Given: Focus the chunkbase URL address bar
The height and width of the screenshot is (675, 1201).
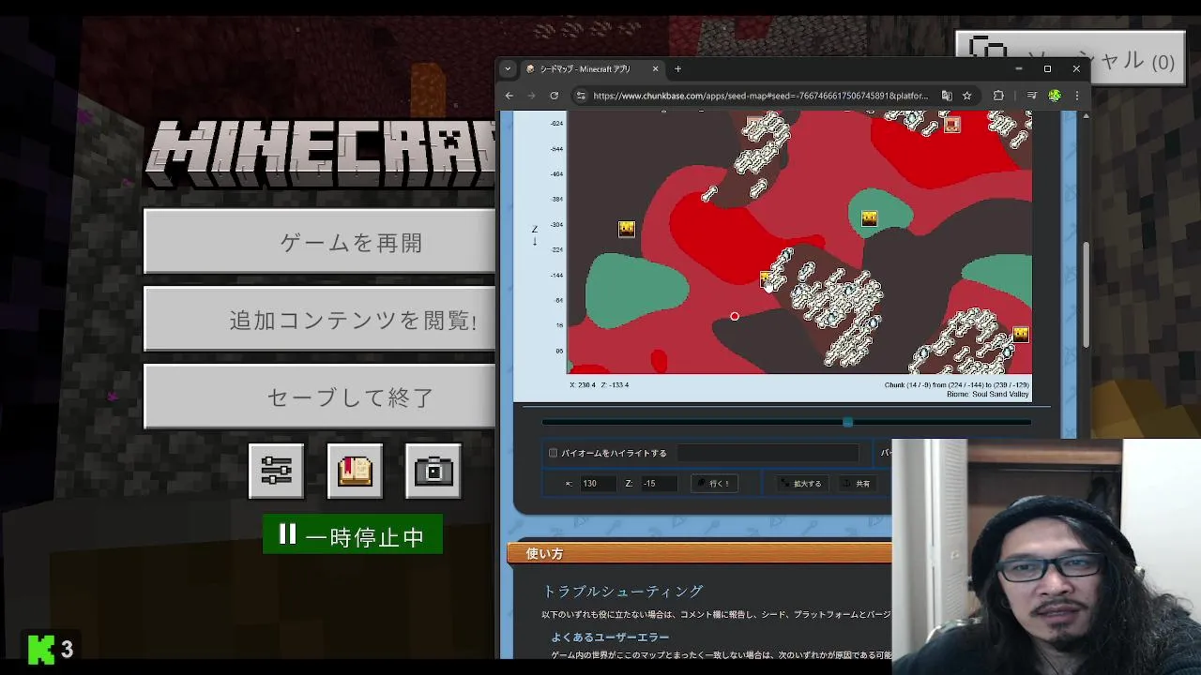Looking at the screenshot, I should (760, 96).
